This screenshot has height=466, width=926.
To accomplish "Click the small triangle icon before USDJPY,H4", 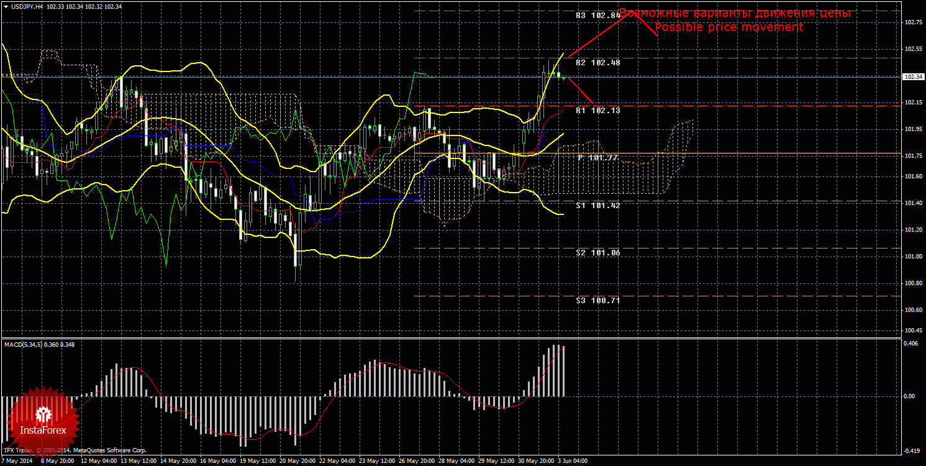I will [x=5, y=6].
